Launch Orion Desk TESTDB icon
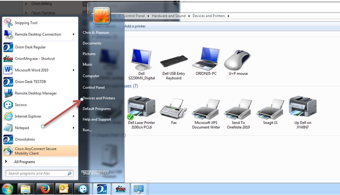Image resolution: width=340 pixels, height=195 pixels. click(8, 82)
